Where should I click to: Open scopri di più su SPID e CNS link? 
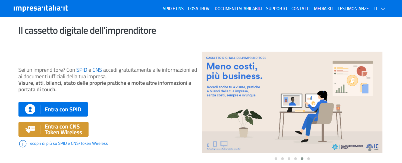click(x=69, y=143)
